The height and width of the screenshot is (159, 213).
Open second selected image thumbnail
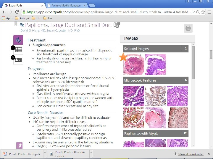click(156, 64)
